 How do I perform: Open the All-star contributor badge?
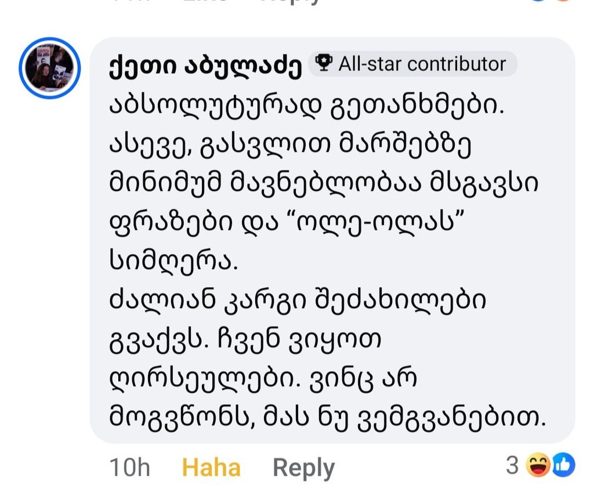(x=412, y=64)
